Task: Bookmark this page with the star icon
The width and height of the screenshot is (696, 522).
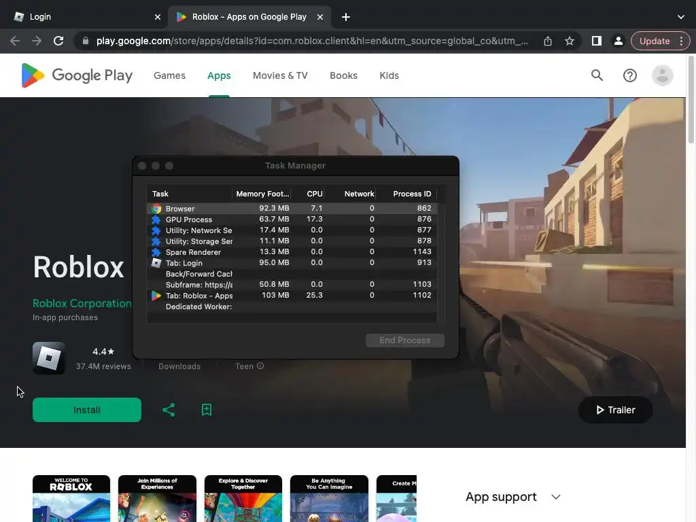Action: pyautogui.click(x=570, y=41)
